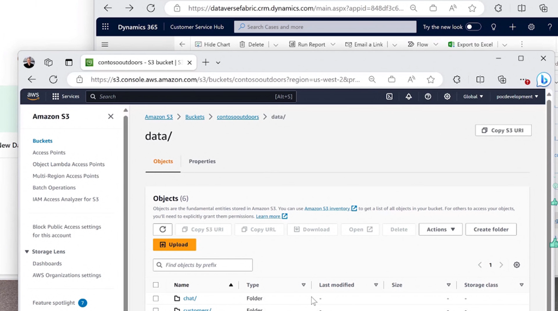The width and height of the screenshot is (558, 311).
Task: Open the Amazon S3 inventory link
Action: tap(330, 208)
